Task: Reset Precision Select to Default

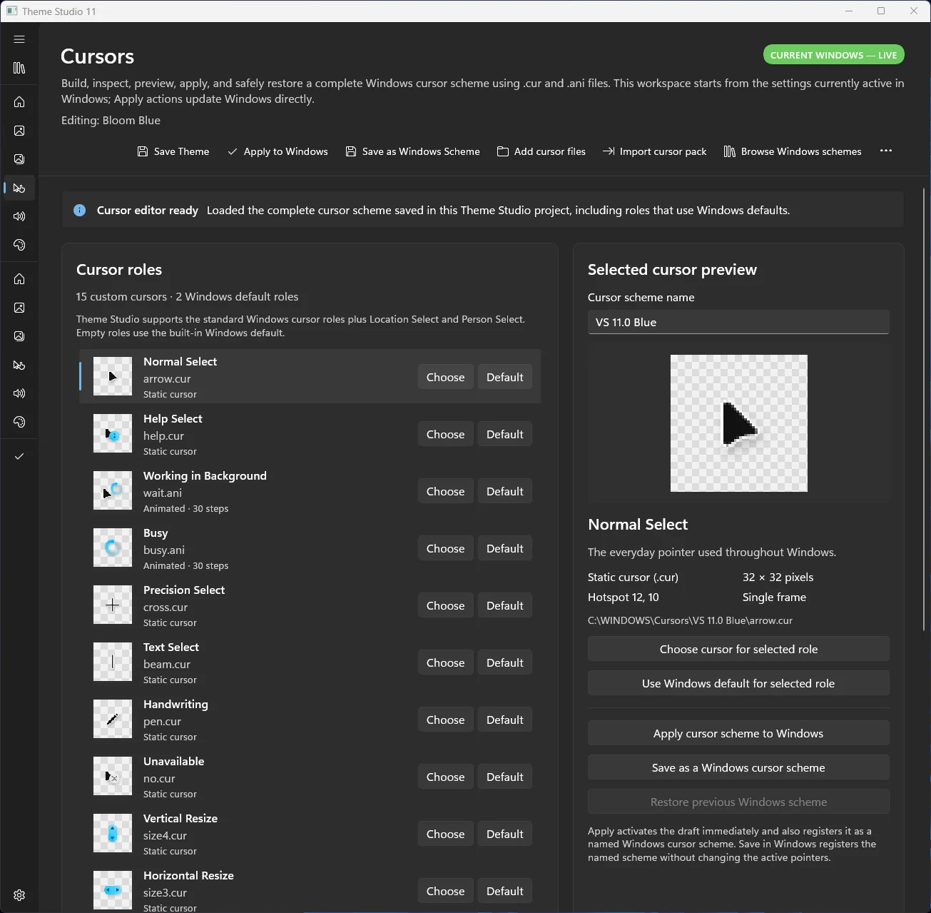Action: (504, 605)
